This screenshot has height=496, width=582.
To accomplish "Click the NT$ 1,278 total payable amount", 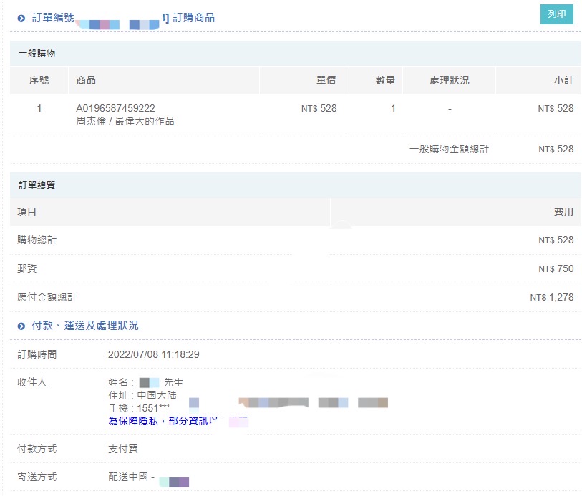I will tap(551, 297).
